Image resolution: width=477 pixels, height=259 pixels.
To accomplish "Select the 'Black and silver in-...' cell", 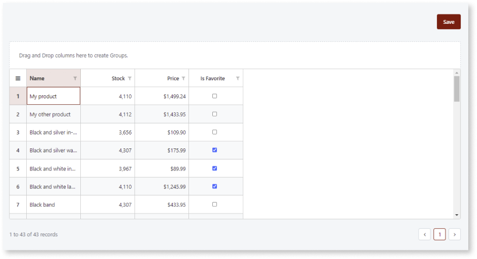I will pos(54,132).
